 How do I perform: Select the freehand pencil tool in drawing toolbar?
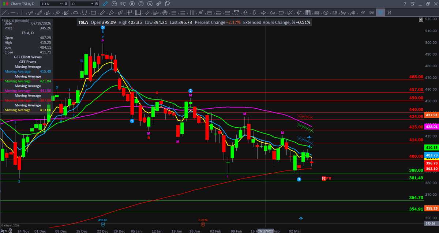point(40,13)
